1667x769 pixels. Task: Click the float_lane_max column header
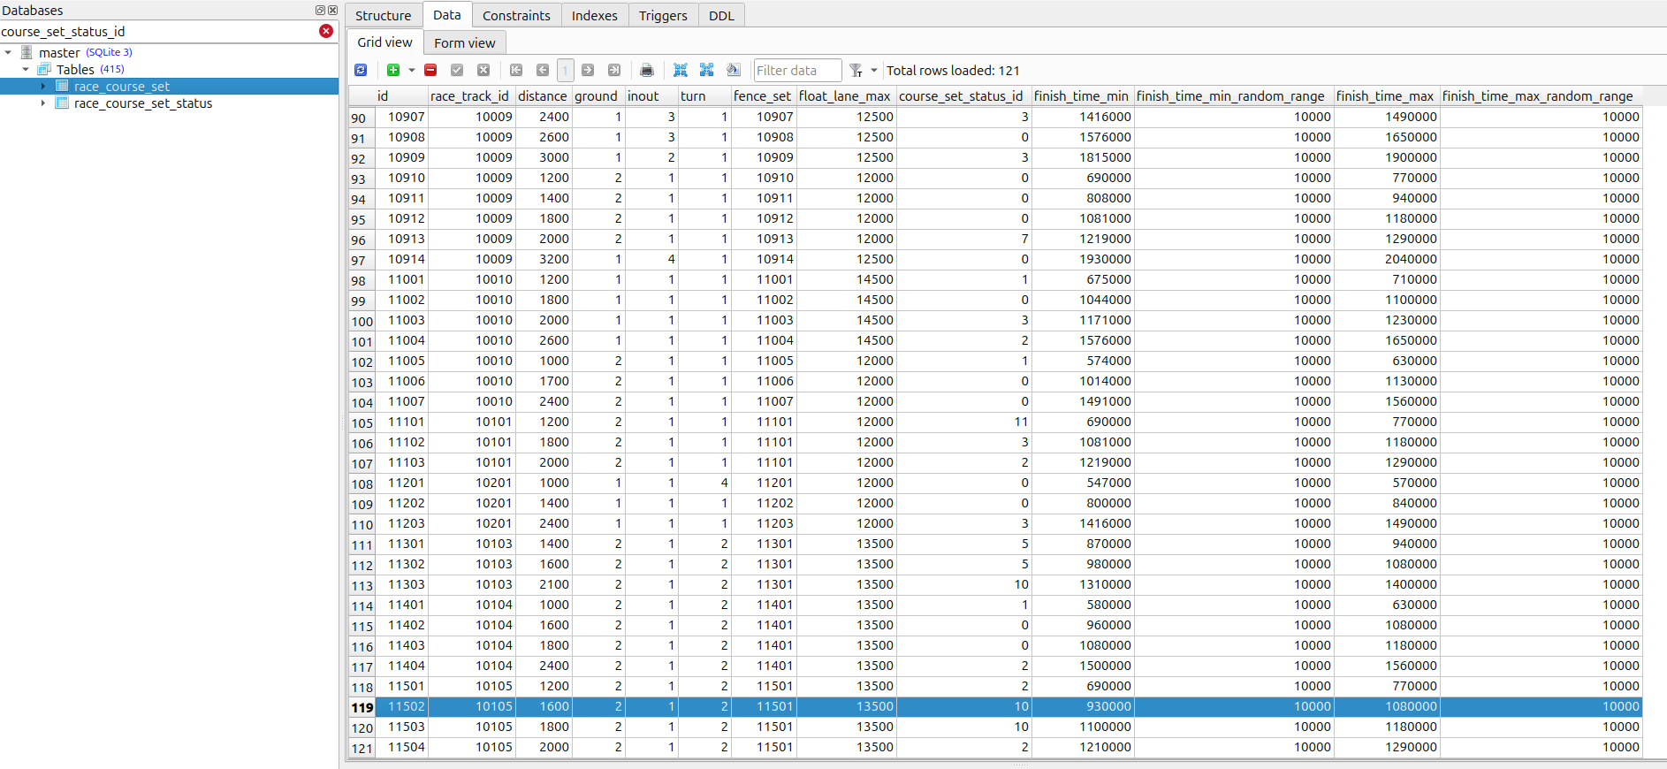tap(845, 95)
